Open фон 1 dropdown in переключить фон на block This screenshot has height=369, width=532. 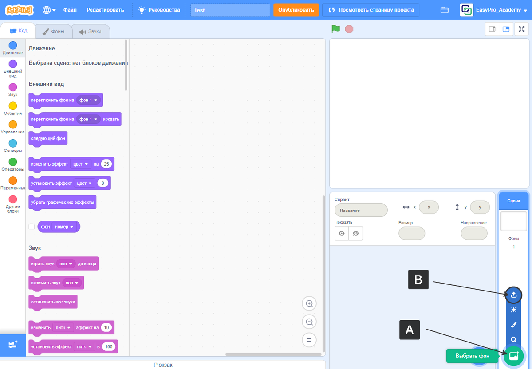(x=89, y=100)
